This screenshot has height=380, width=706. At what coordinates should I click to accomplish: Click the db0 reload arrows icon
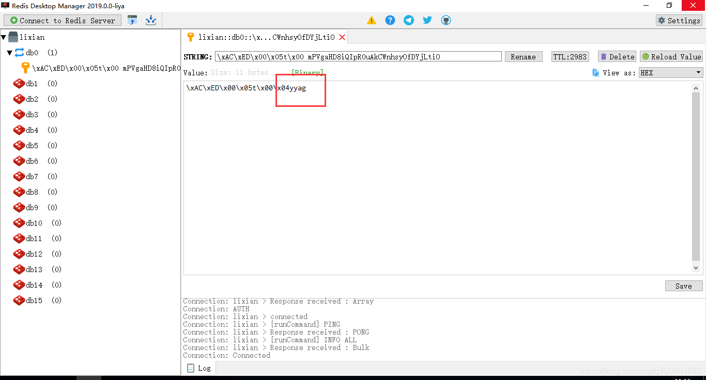tap(19, 53)
